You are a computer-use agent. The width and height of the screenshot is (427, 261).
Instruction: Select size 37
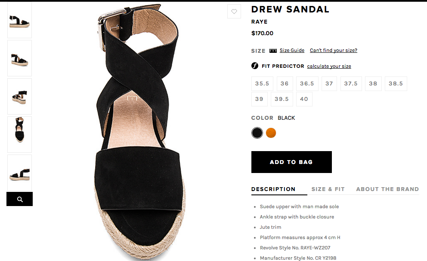pos(329,84)
